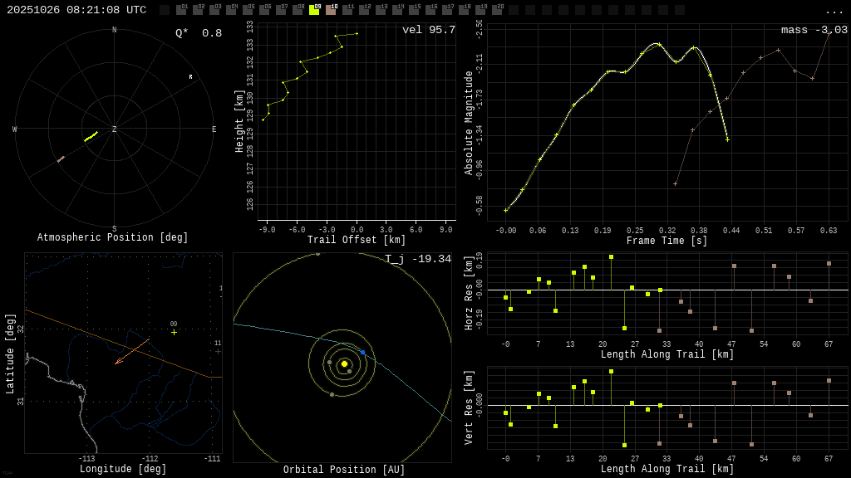Click the blue Earth dot on the orbit
The image size is (851, 478).
point(362,353)
